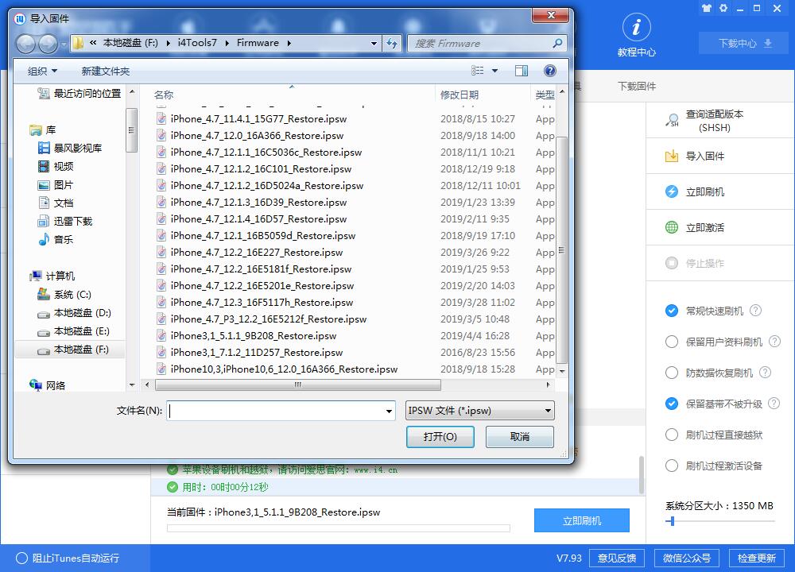This screenshot has width=795, height=572.
Task: Click the dialog help question mark icon
Action: [549, 71]
